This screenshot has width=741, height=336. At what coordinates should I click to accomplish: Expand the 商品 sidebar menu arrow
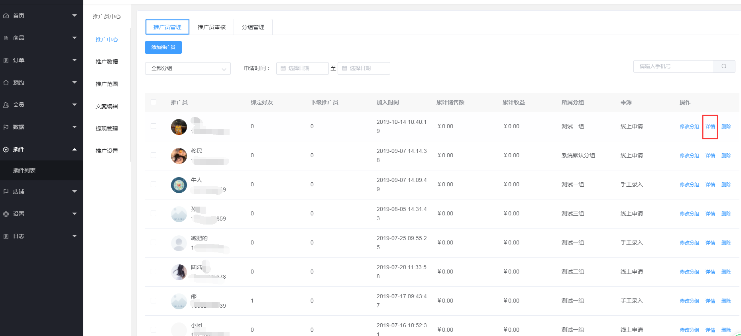click(75, 38)
